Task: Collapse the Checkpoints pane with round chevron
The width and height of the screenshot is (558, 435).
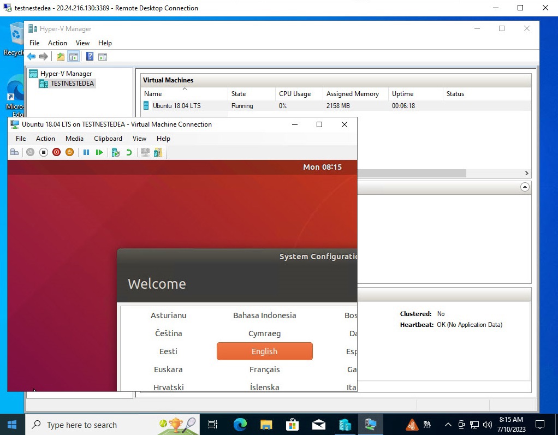Action: (x=525, y=187)
